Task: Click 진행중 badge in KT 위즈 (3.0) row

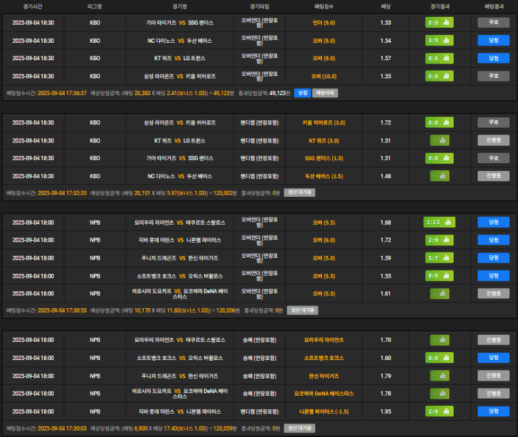Action: tap(493, 140)
